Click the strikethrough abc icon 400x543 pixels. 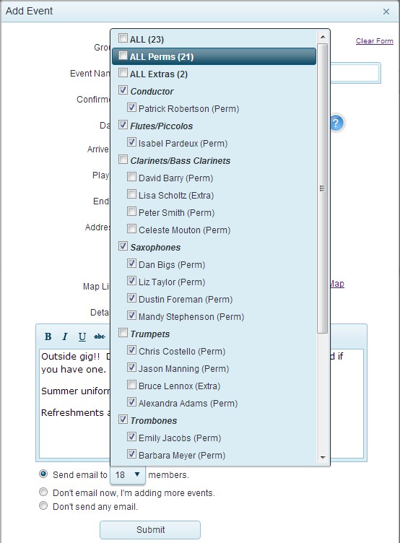[100, 336]
